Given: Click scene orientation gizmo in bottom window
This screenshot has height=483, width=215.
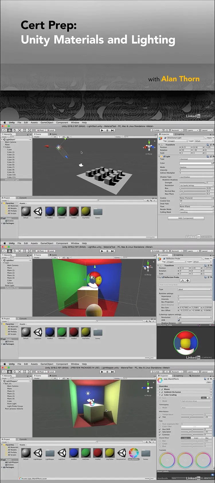Looking at the screenshot, I should 148,388.
